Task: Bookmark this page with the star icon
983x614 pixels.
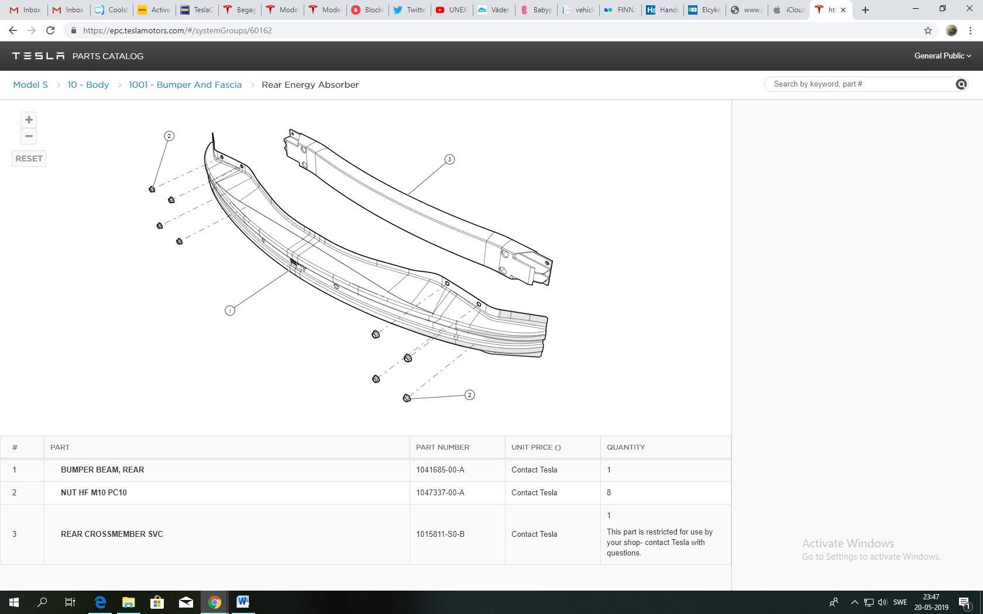Action: pyautogui.click(x=928, y=30)
